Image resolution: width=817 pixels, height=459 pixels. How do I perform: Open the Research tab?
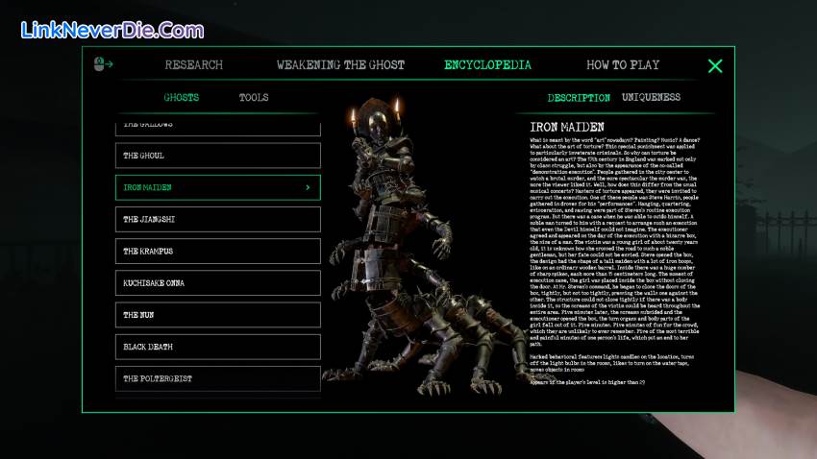click(193, 65)
